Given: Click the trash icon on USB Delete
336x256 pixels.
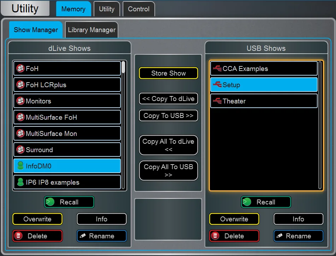Looking at the screenshot, I should [215, 236].
